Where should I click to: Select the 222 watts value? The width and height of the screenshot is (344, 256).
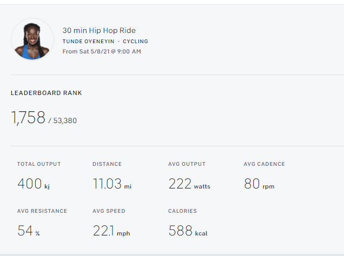point(189,184)
